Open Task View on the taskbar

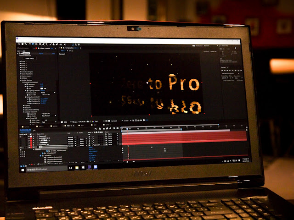(71, 168)
